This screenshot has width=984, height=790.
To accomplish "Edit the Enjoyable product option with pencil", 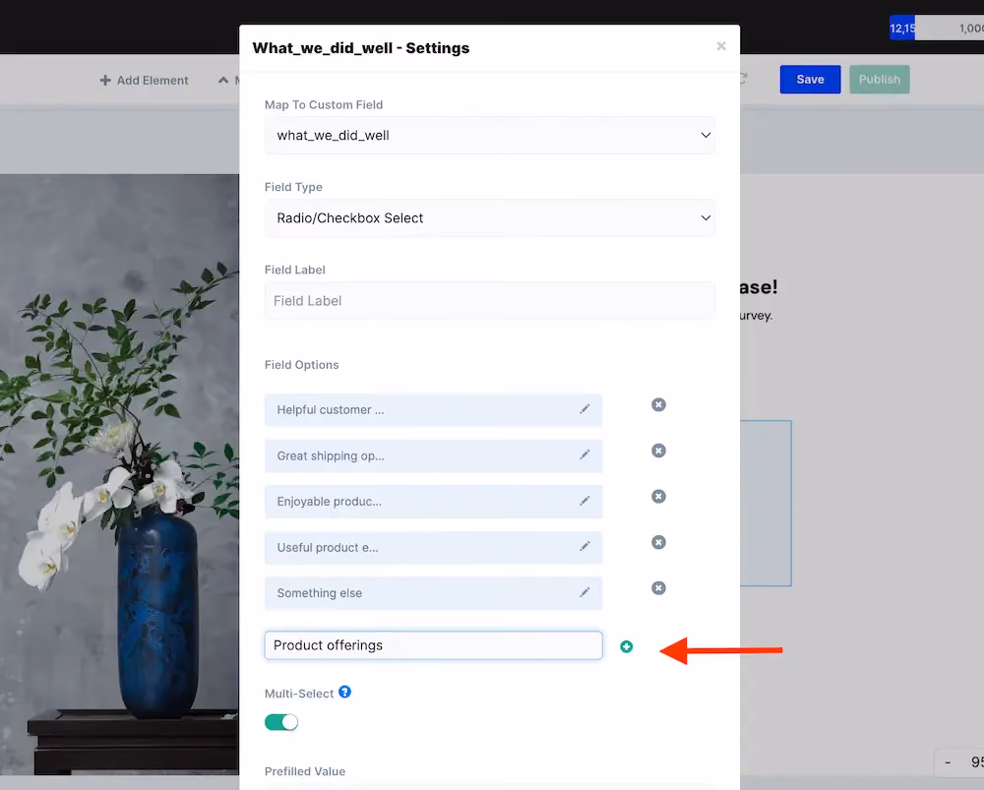I will 584,501.
